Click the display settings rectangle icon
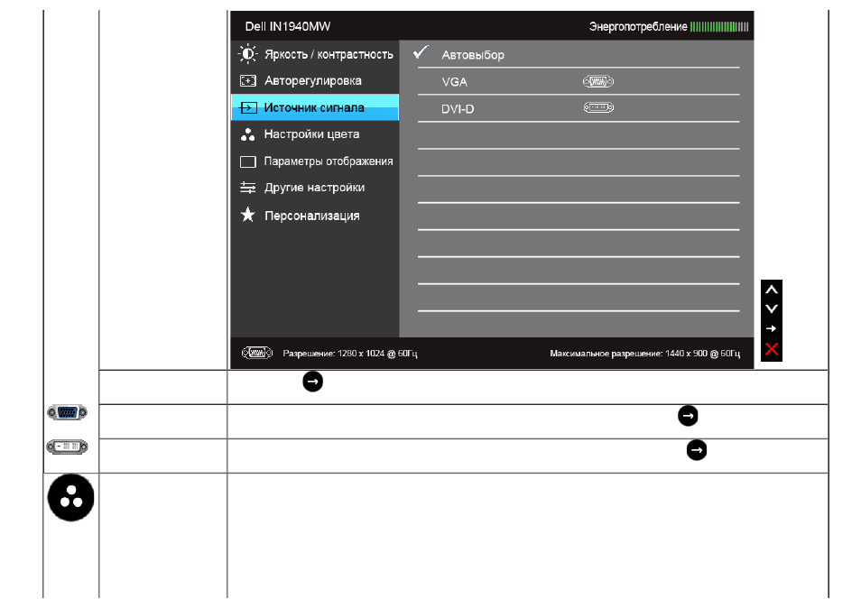The image size is (861, 608). click(248, 161)
